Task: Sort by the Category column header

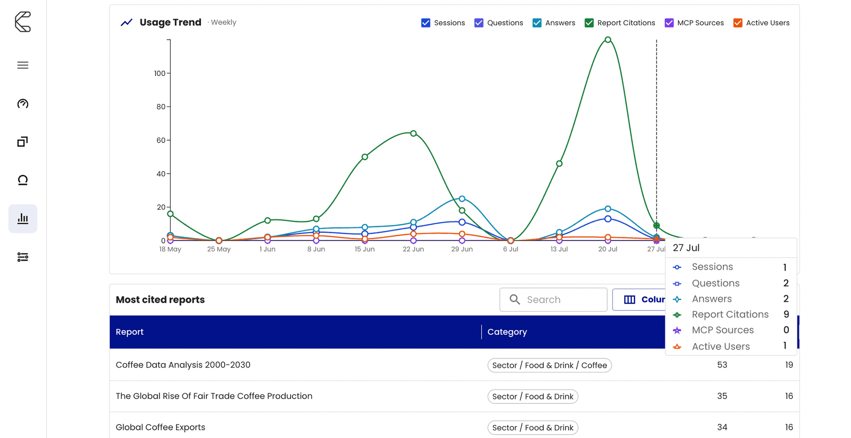Action: tap(507, 332)
